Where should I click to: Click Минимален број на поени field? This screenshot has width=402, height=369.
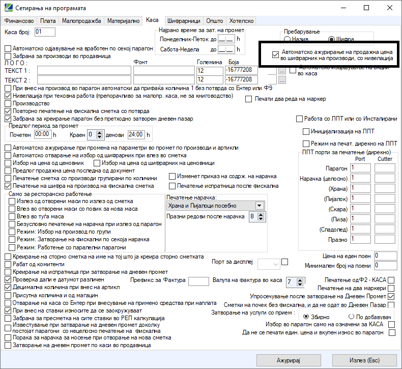coord(385,265)
